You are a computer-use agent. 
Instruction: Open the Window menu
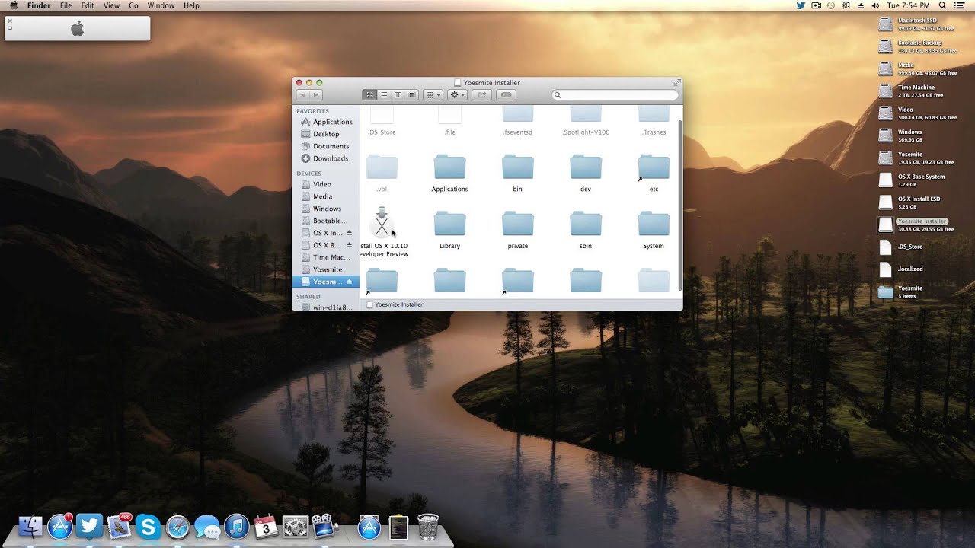point(161,5)
